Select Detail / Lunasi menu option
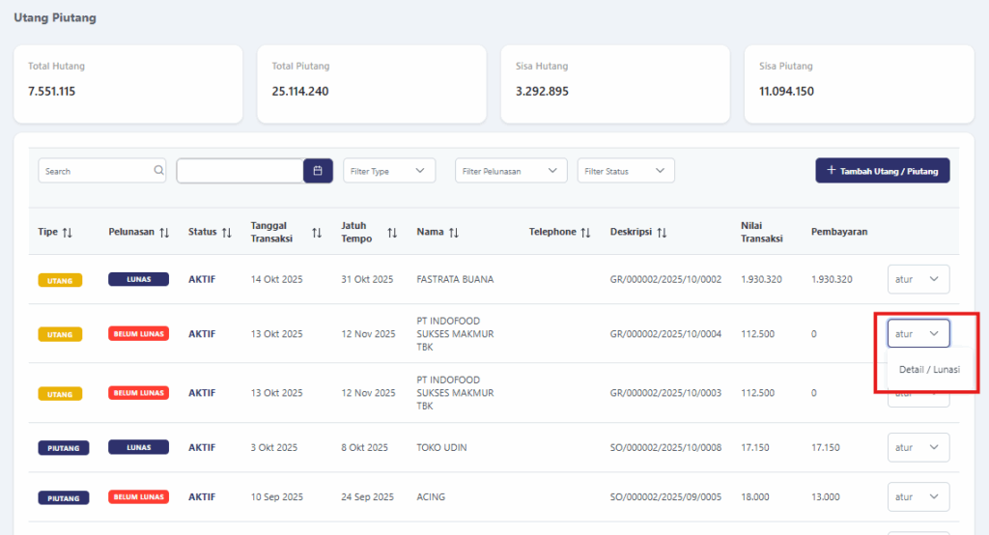989x535 pixels. [928, 370]
